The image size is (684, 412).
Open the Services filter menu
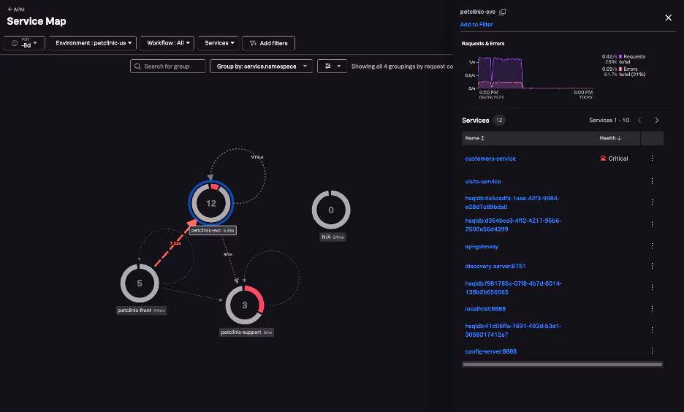click(x=219, y=43)
